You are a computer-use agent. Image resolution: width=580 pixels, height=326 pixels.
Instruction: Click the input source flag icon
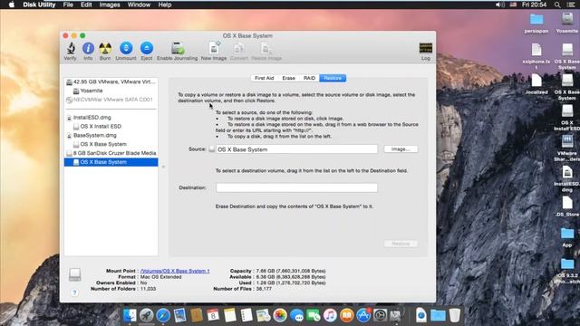513,5
